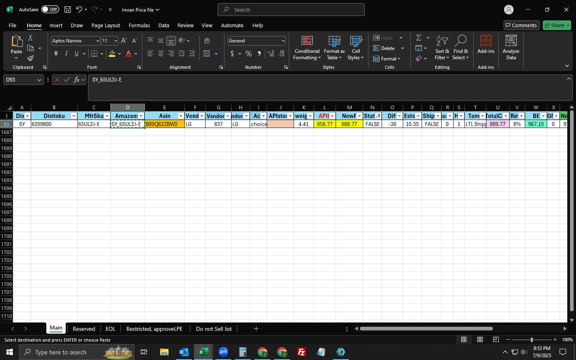
Task: Switch to the Insert ribbon tab
Action: [56, 25]
